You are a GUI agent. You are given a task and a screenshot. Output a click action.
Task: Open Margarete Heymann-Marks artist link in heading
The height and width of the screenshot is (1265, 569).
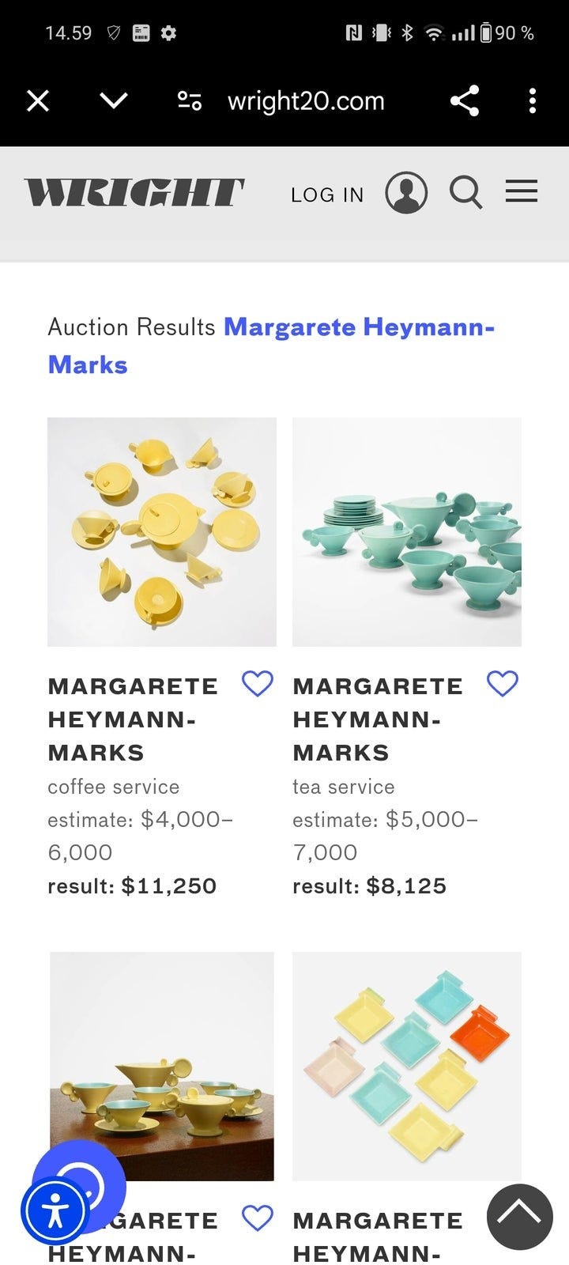click(x=359, y=327)
